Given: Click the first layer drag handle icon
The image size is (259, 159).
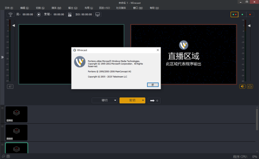Looking at the screenshot, I should pos(3,108).
